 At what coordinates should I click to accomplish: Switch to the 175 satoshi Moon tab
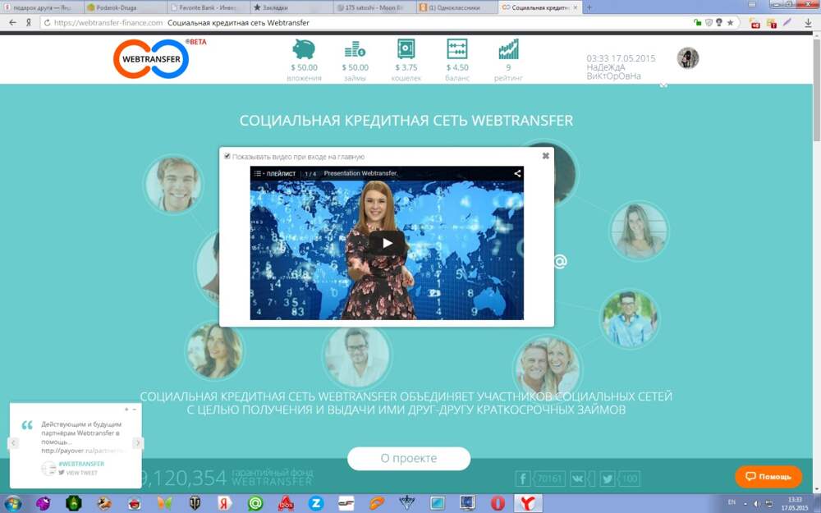point(374,7)
